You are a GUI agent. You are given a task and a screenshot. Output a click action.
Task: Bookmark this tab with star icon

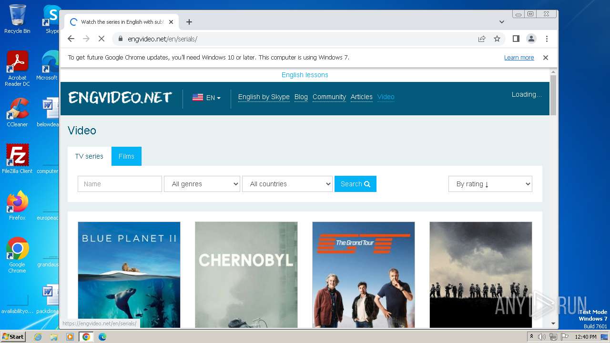coord(497,39)
